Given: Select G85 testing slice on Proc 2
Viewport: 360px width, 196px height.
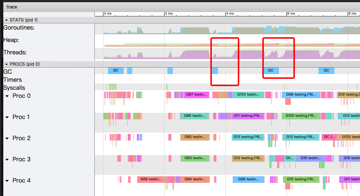Looking at the screenshot, I should click(195, 137).
